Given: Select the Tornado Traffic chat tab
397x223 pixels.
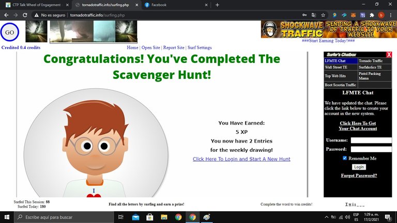Looking at the screenshot, I should [375, 61].
